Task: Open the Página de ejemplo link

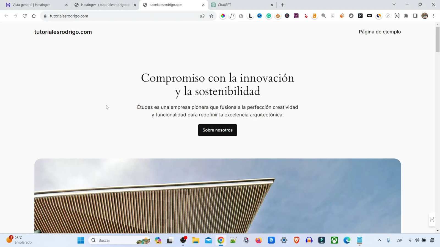Action: coord(380,32)
